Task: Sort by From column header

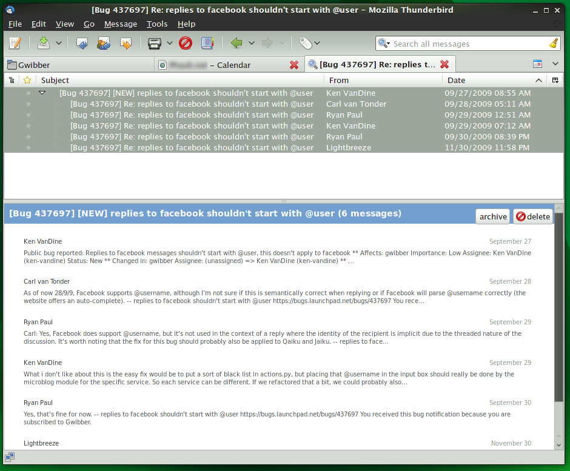Action: (383, 80)
